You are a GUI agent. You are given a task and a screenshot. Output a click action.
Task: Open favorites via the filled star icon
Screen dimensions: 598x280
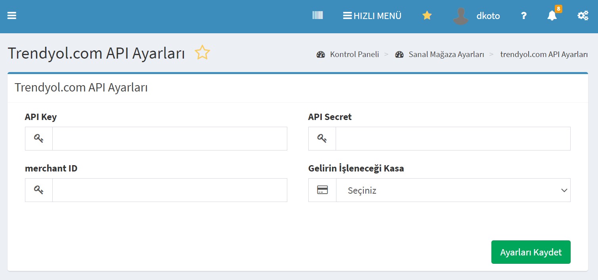coord(427,16)
